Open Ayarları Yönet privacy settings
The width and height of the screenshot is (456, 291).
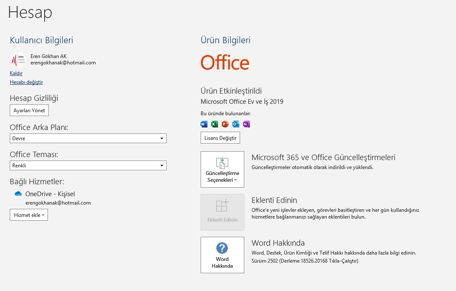(x=29, y=111)
